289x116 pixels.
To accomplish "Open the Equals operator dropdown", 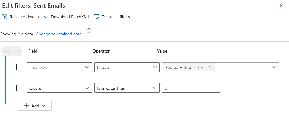I will click(127, 67).
